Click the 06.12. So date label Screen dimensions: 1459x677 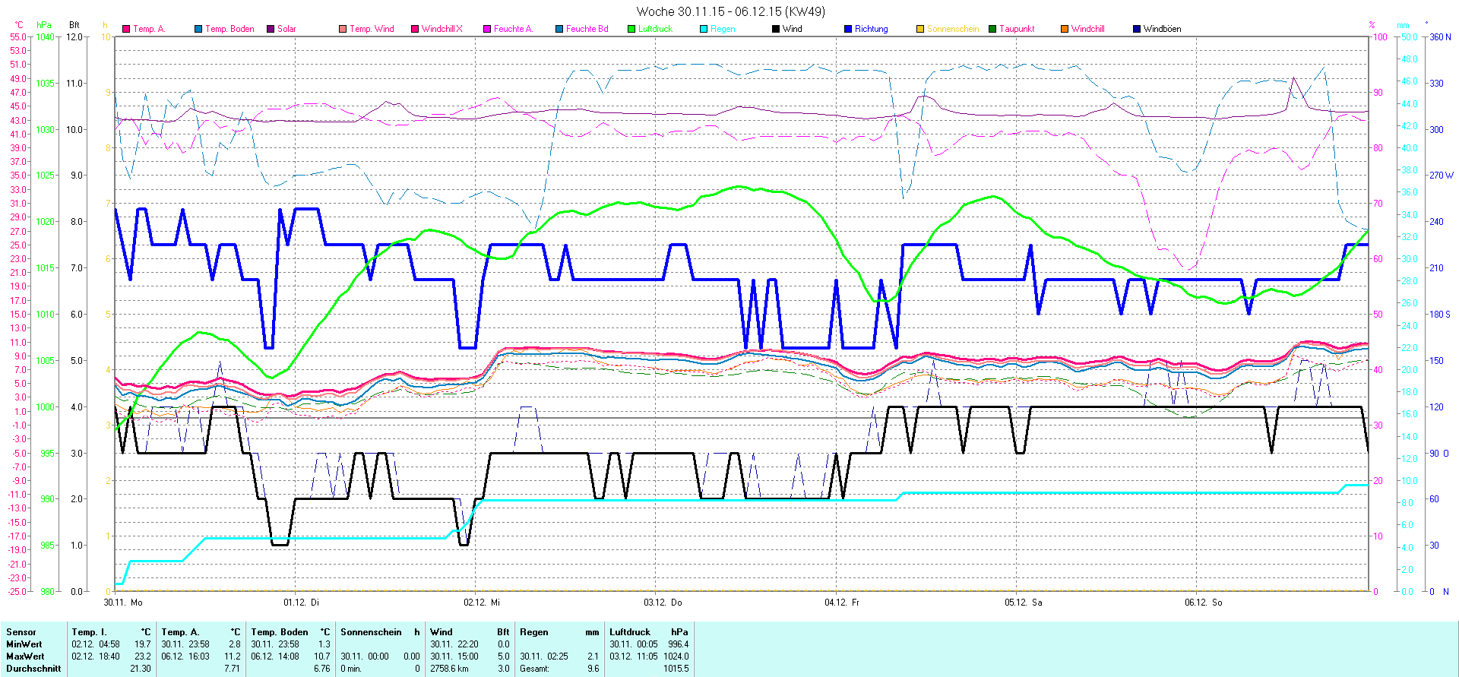click(x=1203, y=603)
